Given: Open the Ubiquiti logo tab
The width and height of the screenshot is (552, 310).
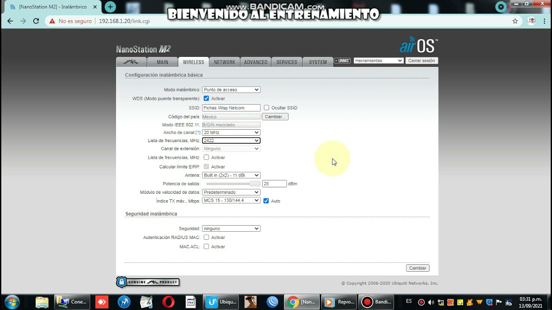Looking at the screenshot, I should click(131, 62).
